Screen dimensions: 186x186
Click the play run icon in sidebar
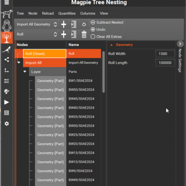coord(7,102)
